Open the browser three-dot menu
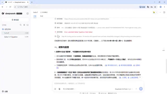 click(x=164, y=7)
